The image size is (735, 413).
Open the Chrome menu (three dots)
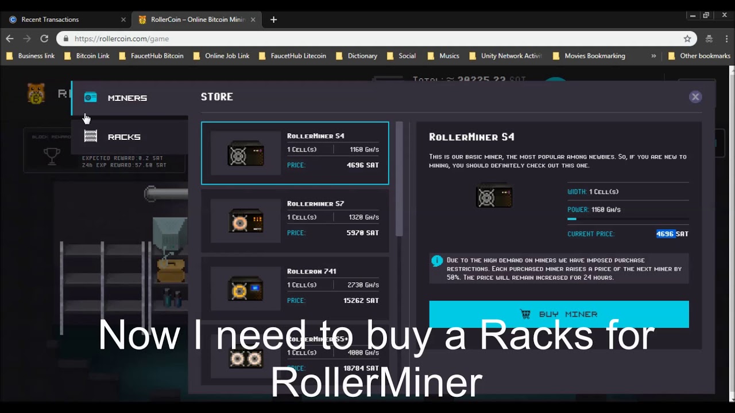(726, 38)
